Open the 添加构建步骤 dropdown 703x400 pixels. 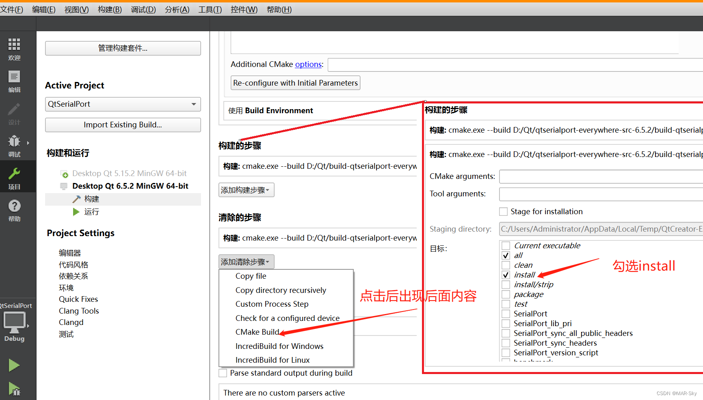pyautogui.click(x=246, y=190)
